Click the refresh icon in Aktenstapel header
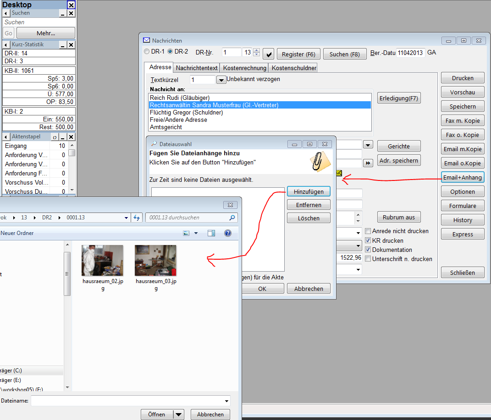 55,137
